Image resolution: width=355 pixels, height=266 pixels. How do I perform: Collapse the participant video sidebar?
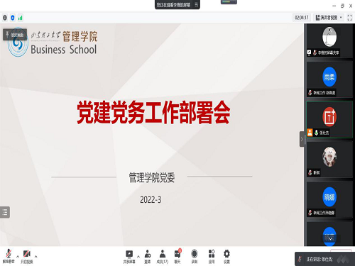click(x=302, y=139)
